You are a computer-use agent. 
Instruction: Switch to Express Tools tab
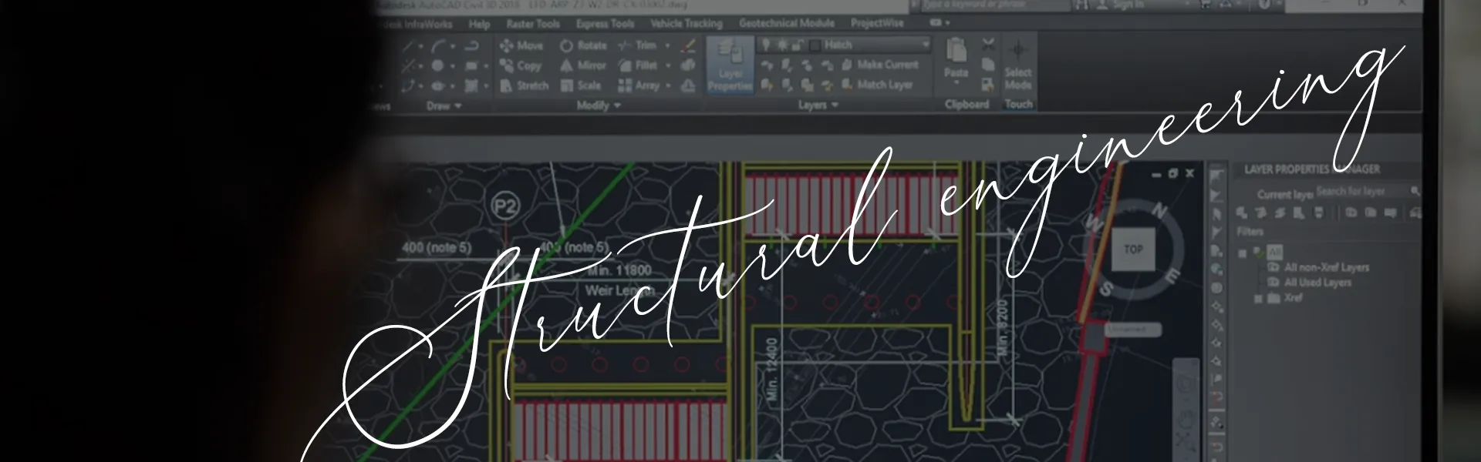coord(605,24)
